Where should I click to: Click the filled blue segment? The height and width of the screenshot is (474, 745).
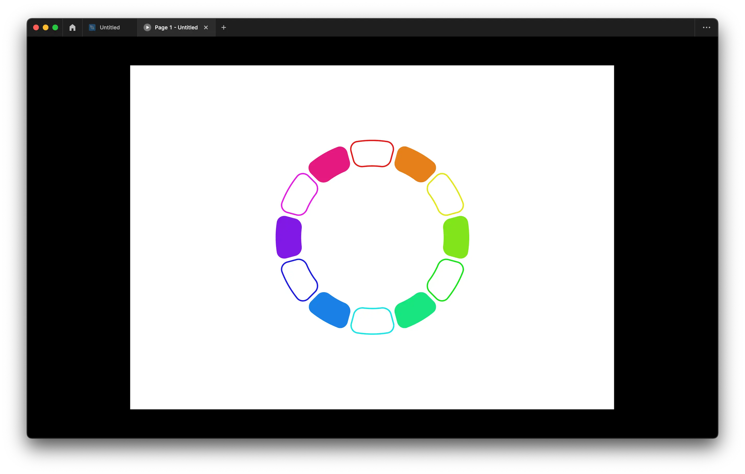pyautogui.click(x=330, y=310)
